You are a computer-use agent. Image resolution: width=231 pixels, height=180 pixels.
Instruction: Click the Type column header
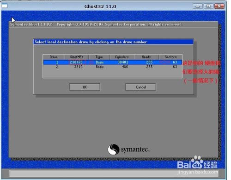pyautogui.click(x=99, y=57)
